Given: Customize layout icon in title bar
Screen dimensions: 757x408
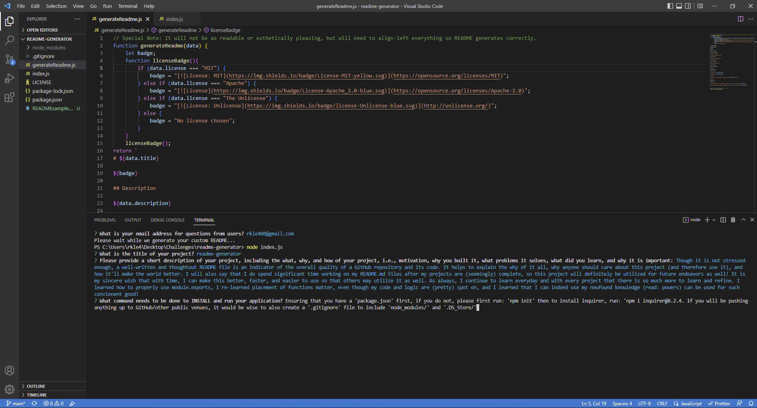Looking at the screenshot, I should tap(700, 6).
